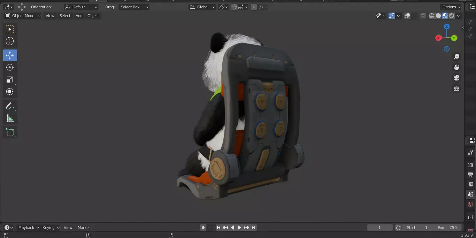Activate the Rotate tool
The image size is (476, 238).
[x=10, y=67]
